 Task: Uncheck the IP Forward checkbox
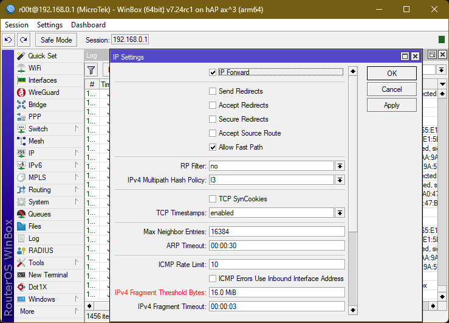[x=213, y=72]
